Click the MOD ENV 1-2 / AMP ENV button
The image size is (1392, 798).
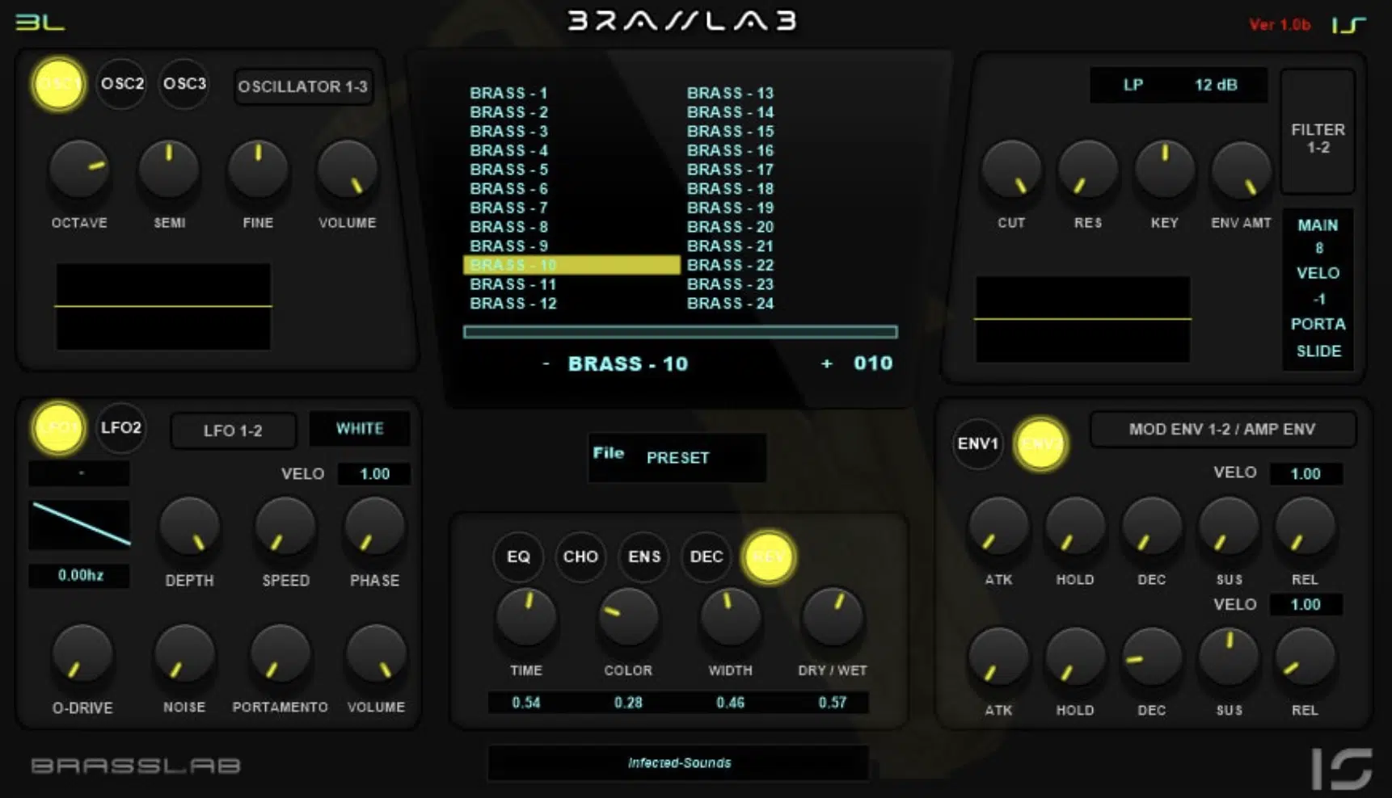coord(1222,429)
